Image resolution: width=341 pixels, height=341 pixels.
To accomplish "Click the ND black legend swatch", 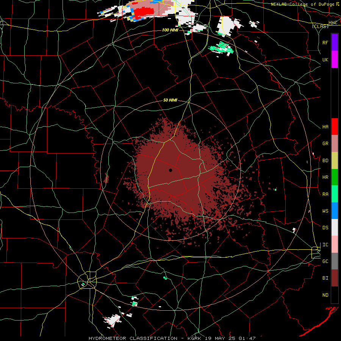I will point(335,295).
